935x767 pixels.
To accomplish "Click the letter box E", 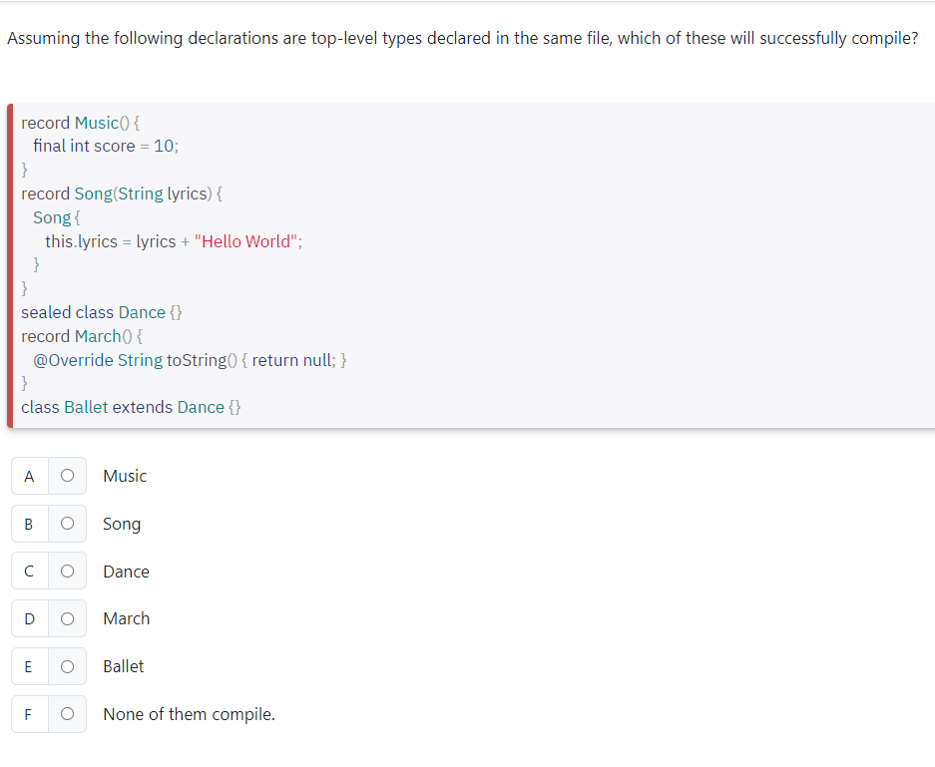I will click(x=29, y=666).
